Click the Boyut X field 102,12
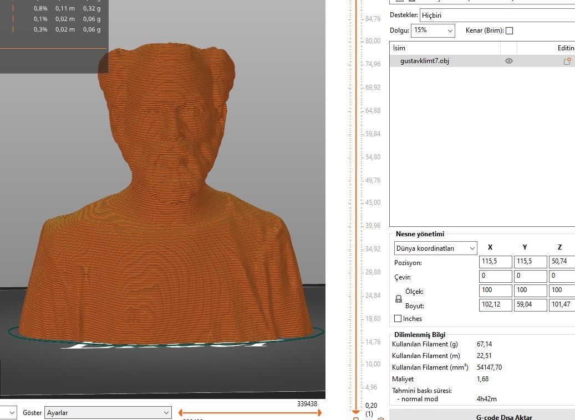This screenshot has width=575, height=420. [495, 305]
